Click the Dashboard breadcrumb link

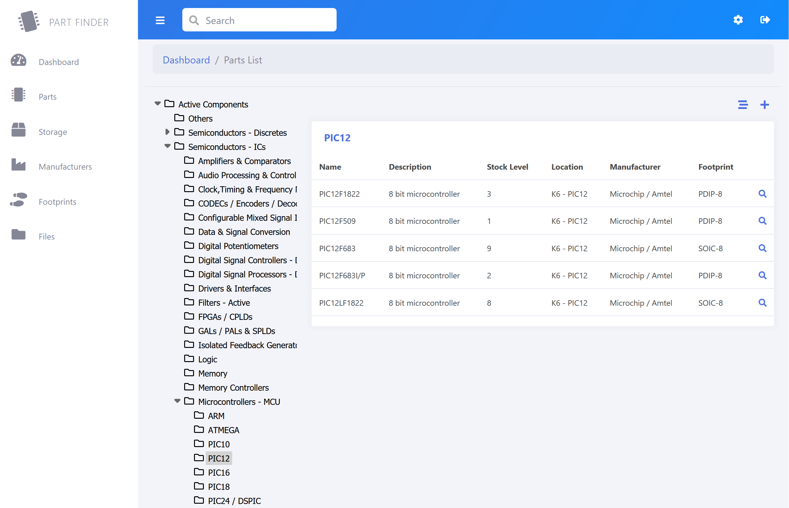[x=186, y=60]
